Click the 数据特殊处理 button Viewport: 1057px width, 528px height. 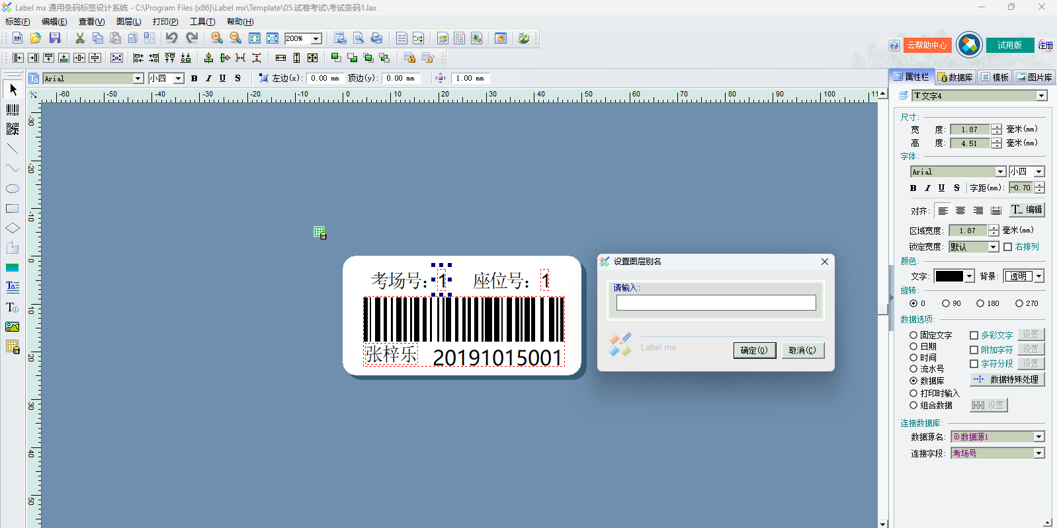(x=1007, y=379)
